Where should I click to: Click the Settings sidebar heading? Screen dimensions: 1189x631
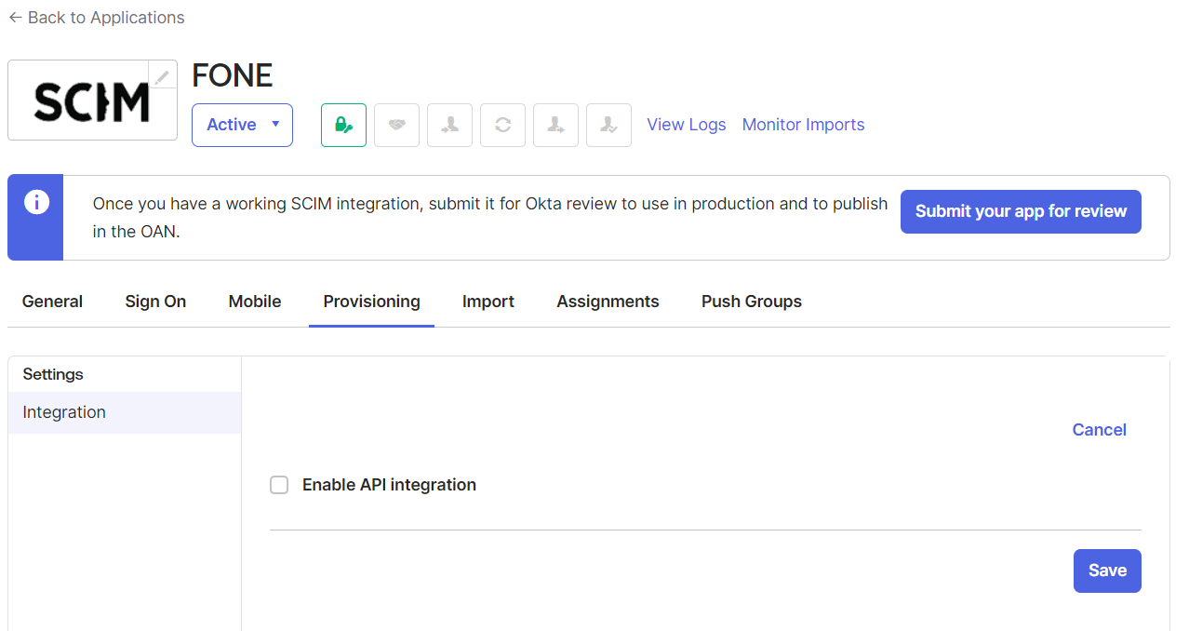tap(53, 374)
